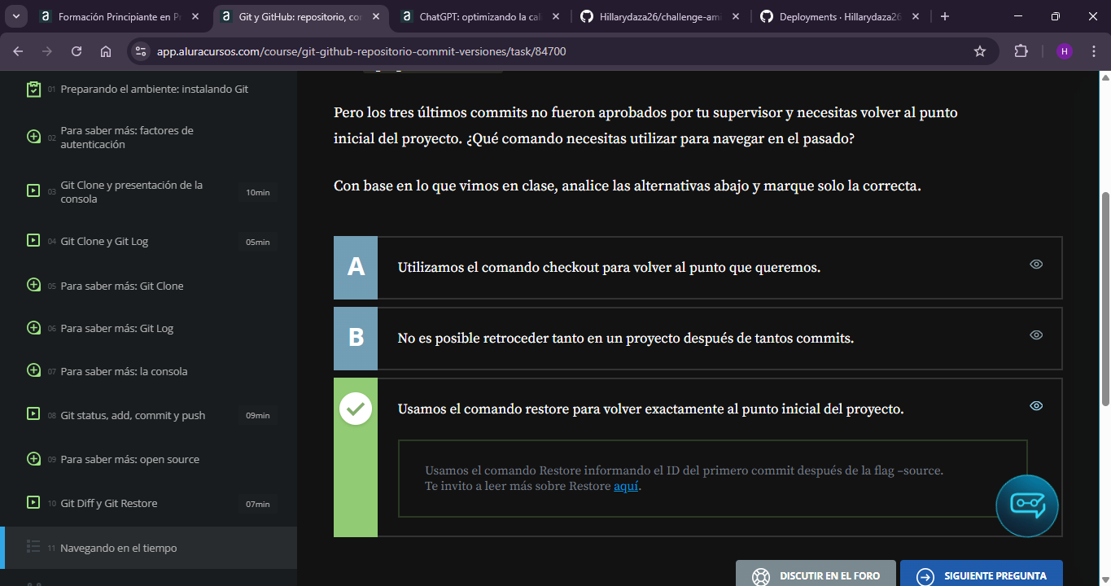Close the Deployments tab
Image resolution: width=1111 pixels, height=586 pixels.
tap(916, 16)
